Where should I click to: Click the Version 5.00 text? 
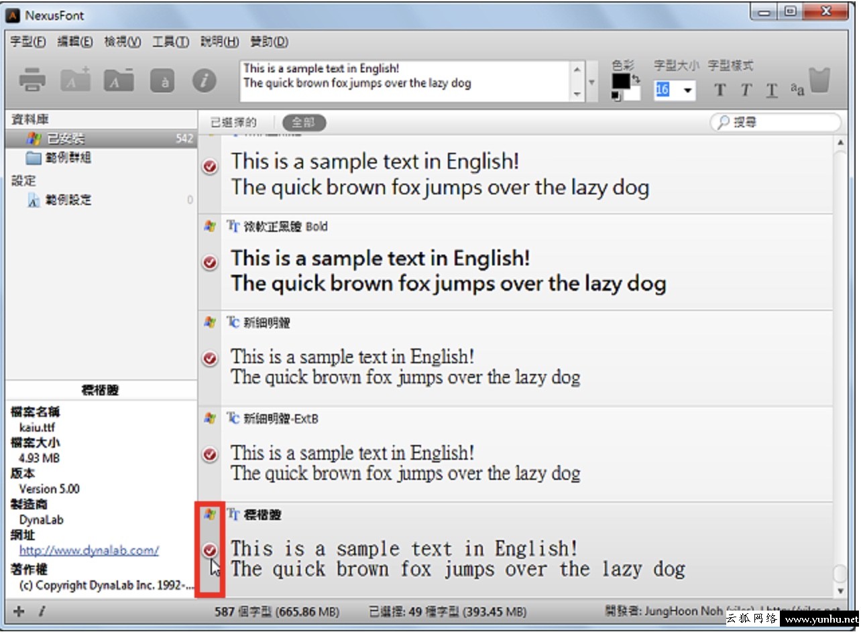click(49, 489)
